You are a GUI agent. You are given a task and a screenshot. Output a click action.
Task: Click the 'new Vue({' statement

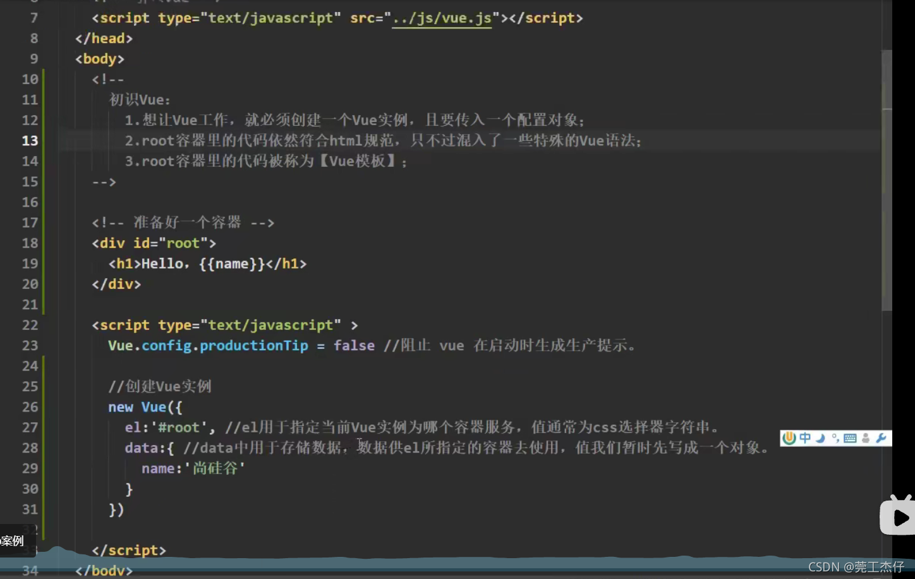(x=145, y=407)
